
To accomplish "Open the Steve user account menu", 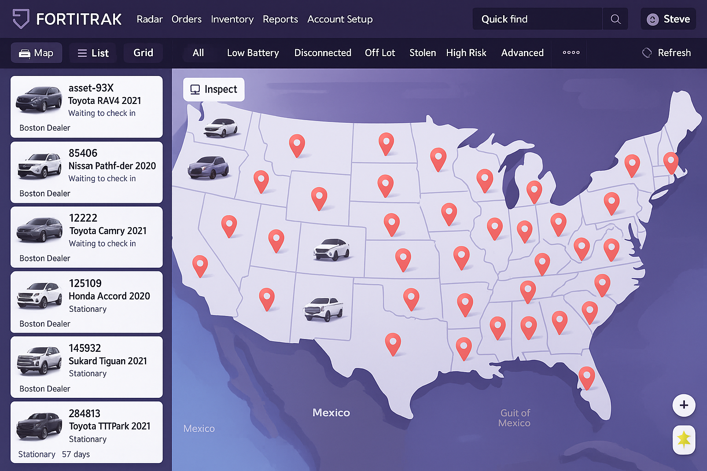I will point(668,19).
